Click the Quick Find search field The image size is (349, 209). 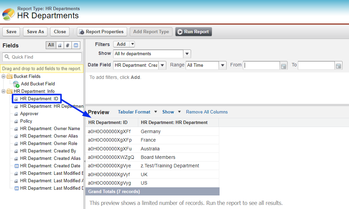[x=42, y=57]
